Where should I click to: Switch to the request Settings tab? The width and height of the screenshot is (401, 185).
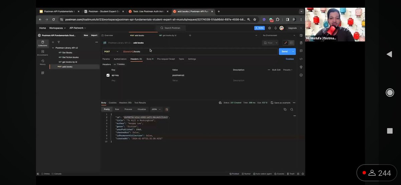click(192, 59)
